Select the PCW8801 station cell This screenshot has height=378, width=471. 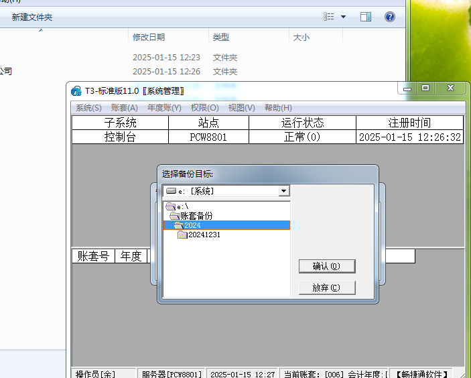[209, 137]
